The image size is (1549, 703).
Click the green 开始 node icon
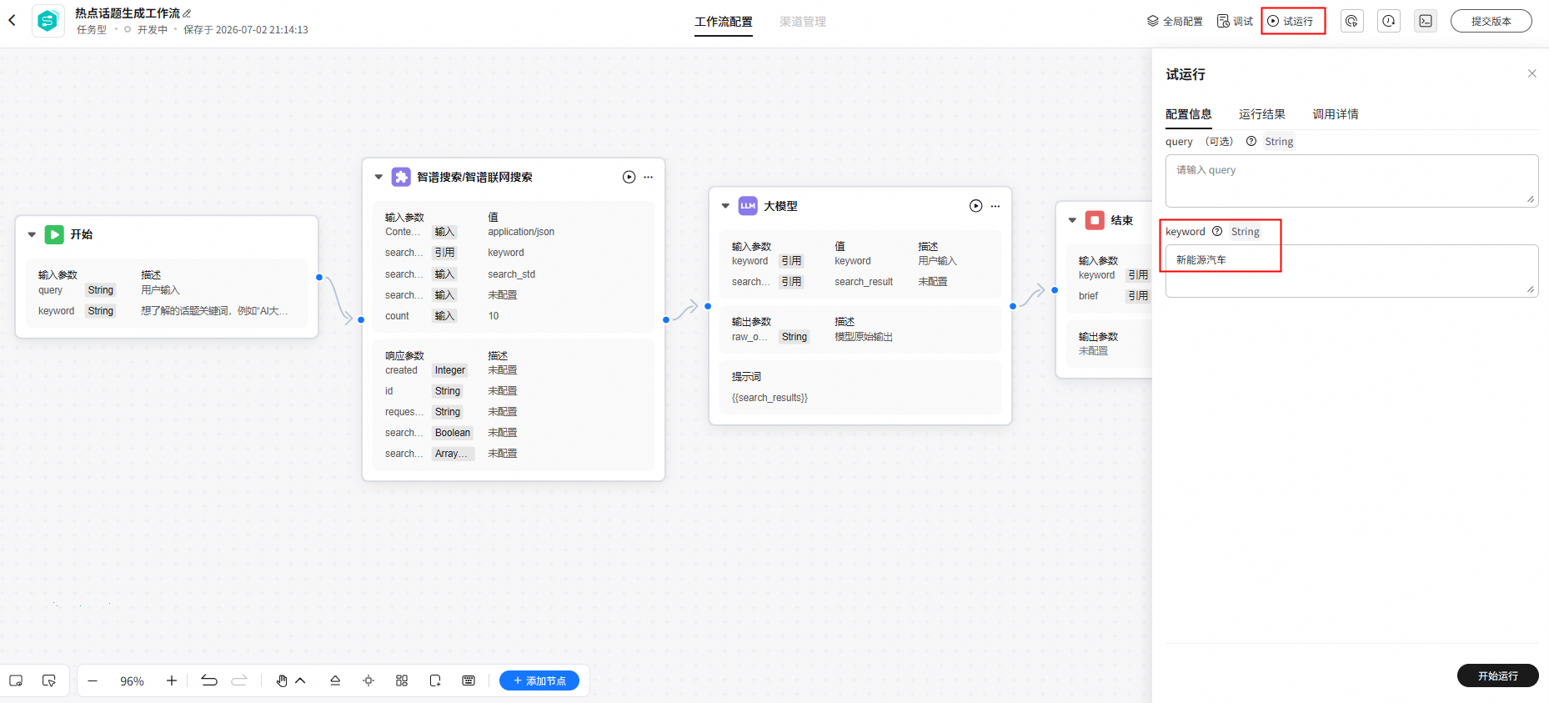tap(54, 234)
